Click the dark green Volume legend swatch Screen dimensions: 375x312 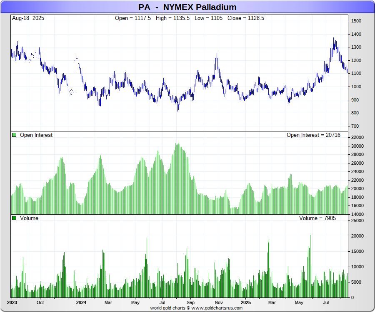point(14,218)
